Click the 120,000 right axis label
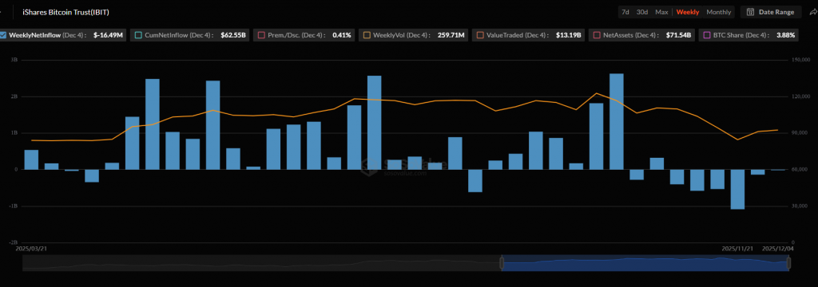Image resolution: width=818 pixels, height=287 pixels. coord(800,96)
